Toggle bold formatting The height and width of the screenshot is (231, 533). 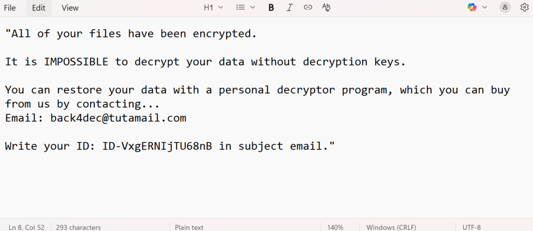(x=271, y=7)
